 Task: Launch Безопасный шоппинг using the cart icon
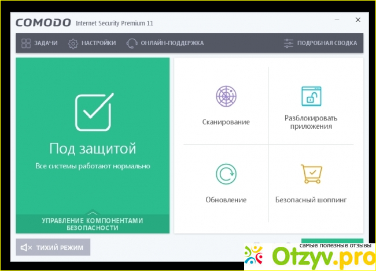[x=311, y=174]
